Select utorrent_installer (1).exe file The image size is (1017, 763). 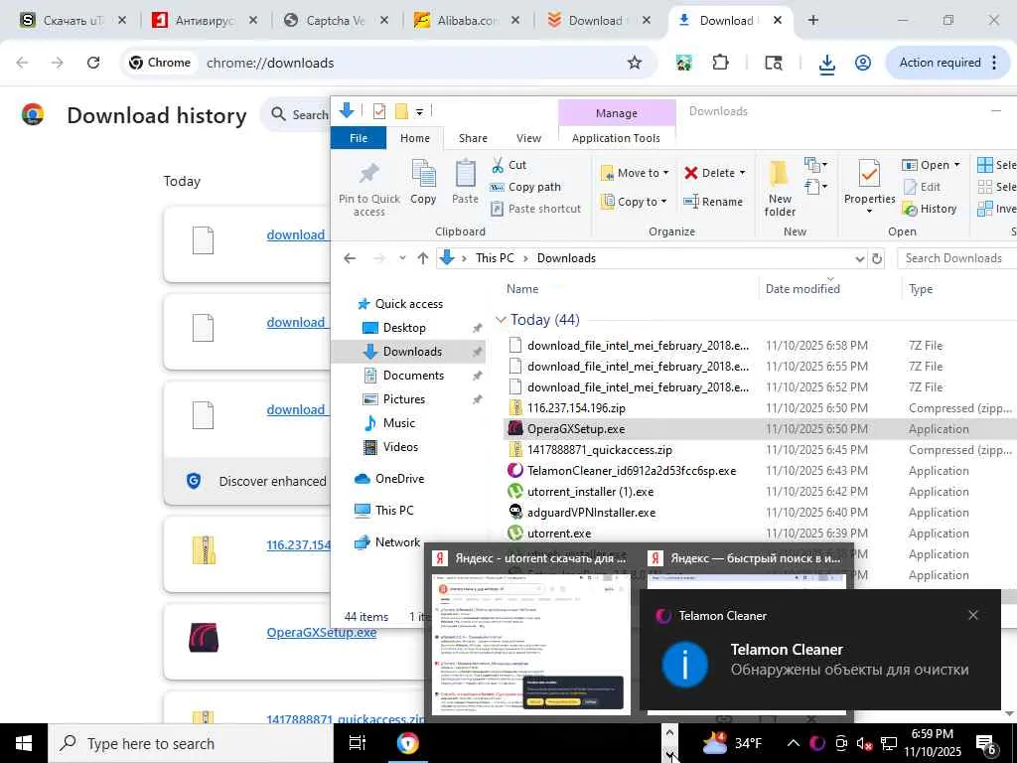(590, 491)
